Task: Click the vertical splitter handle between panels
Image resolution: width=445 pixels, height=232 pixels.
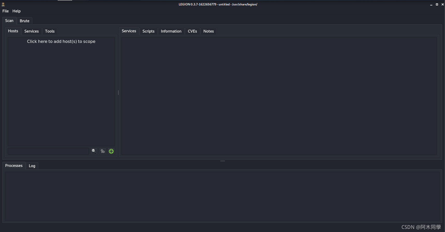Action: coord(118,92)
